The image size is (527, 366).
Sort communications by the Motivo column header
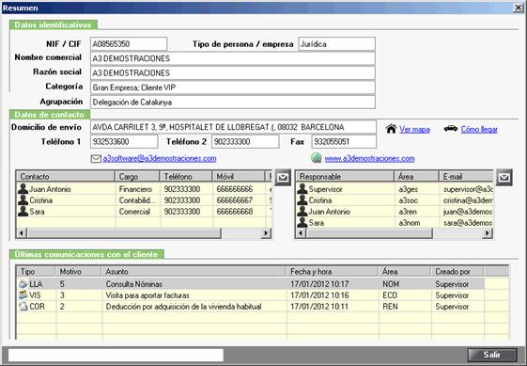(x=79, y=271)
